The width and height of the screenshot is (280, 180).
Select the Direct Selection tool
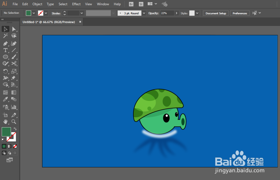tap(14, 29)
